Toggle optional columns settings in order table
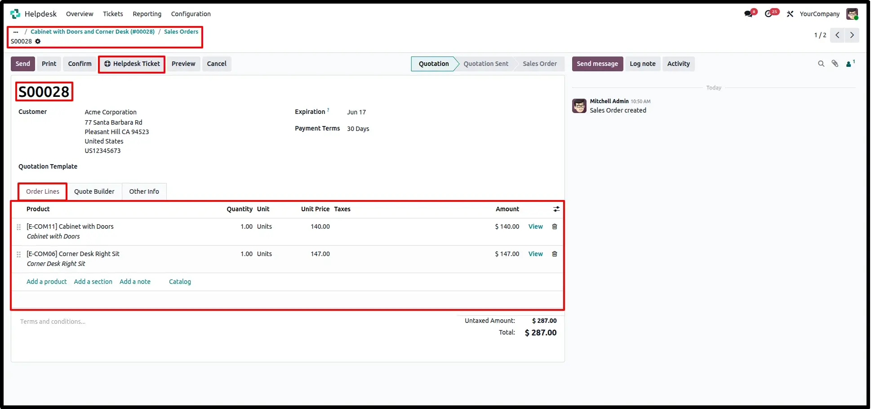Screen dimensions: 871x409 click(x=556, y=209)
